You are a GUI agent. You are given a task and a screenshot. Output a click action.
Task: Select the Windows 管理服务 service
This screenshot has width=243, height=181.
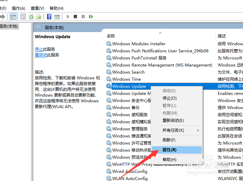pos(130,129)
